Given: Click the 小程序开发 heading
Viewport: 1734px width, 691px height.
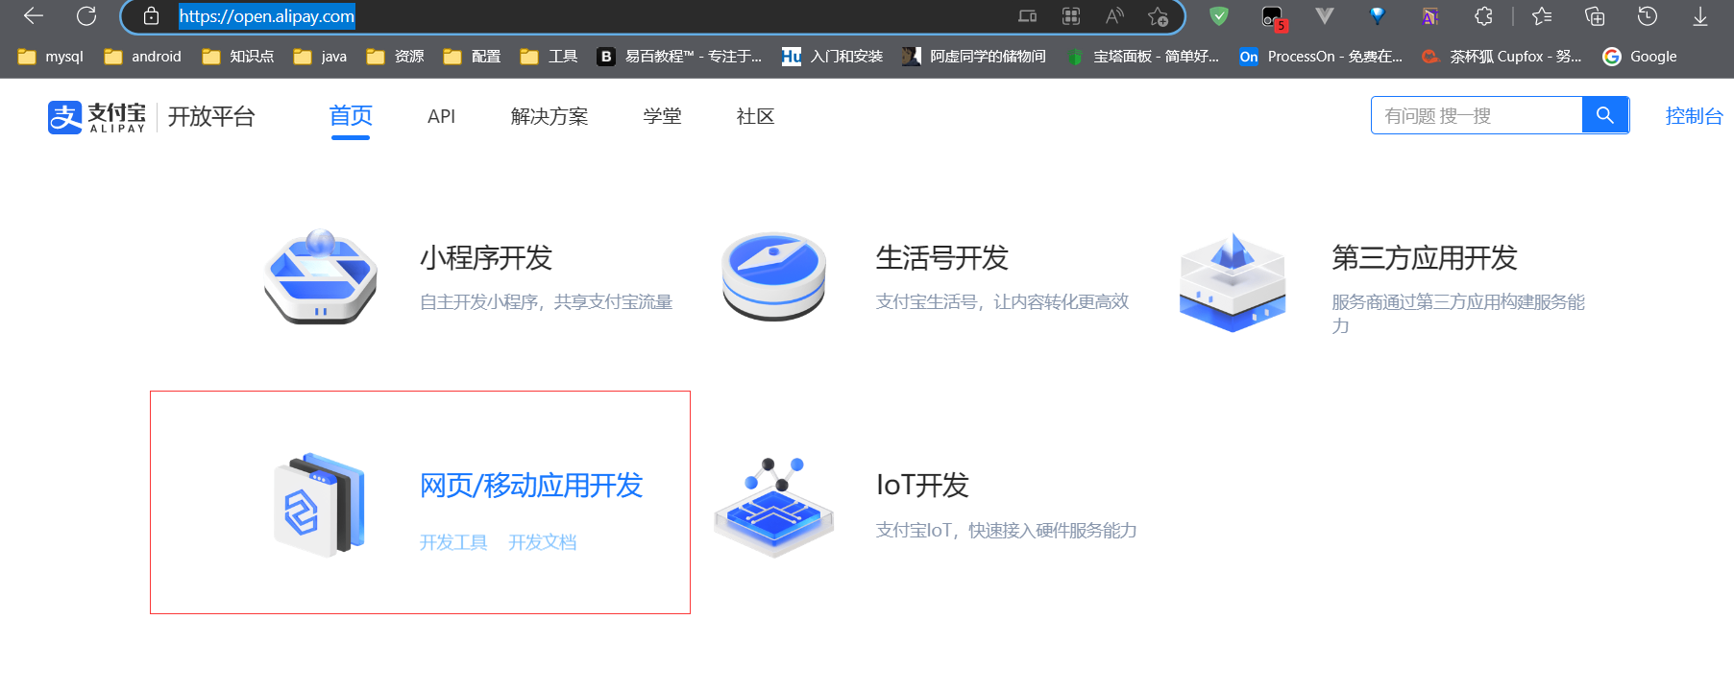Looking at the screenshot, I should click(x=486, y=258).
